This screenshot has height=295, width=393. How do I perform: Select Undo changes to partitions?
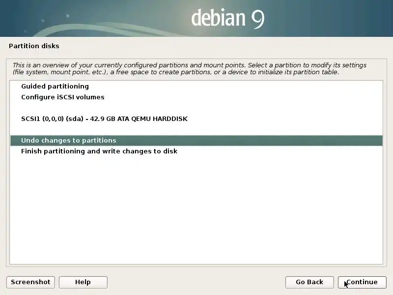tap(196, 141)
